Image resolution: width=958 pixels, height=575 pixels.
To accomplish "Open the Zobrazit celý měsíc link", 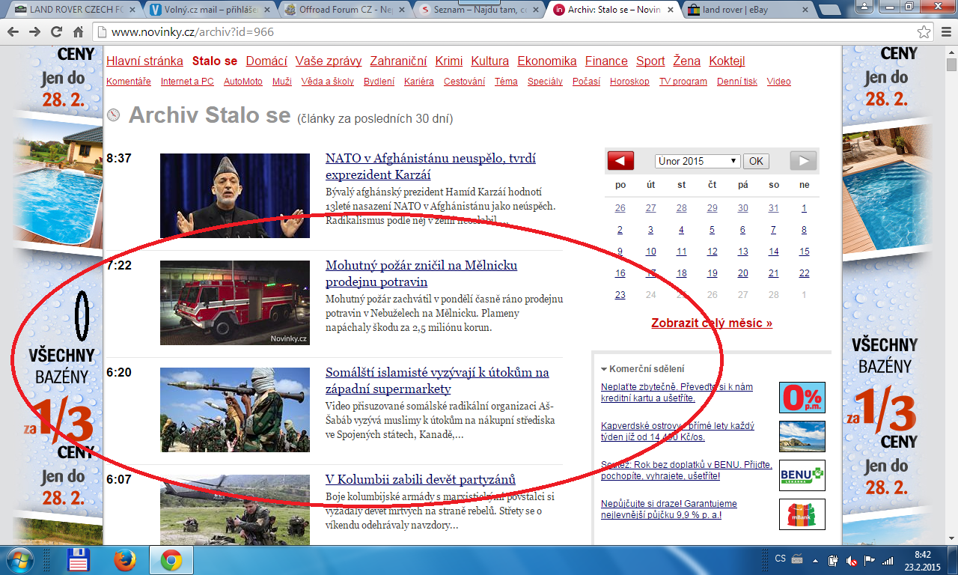I will point(712,323).
